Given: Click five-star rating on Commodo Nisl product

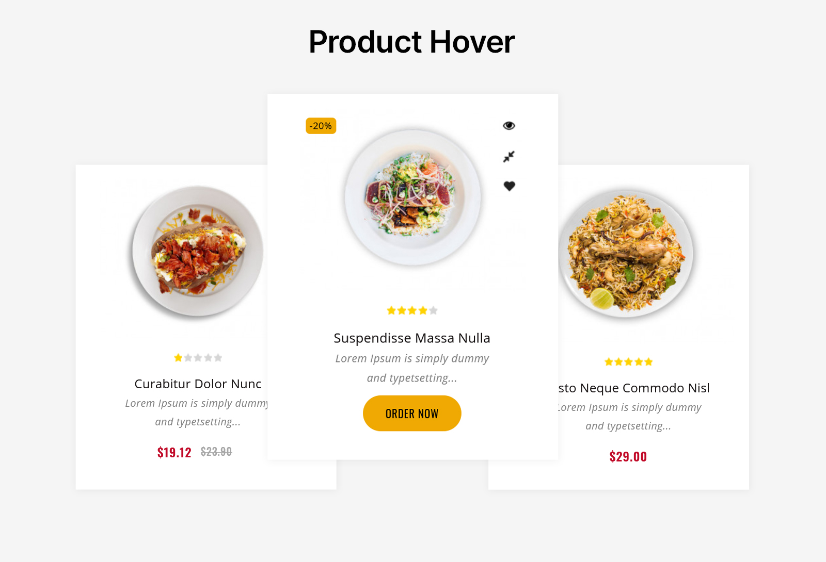Looking at the screenshot, I should (628, 362).
